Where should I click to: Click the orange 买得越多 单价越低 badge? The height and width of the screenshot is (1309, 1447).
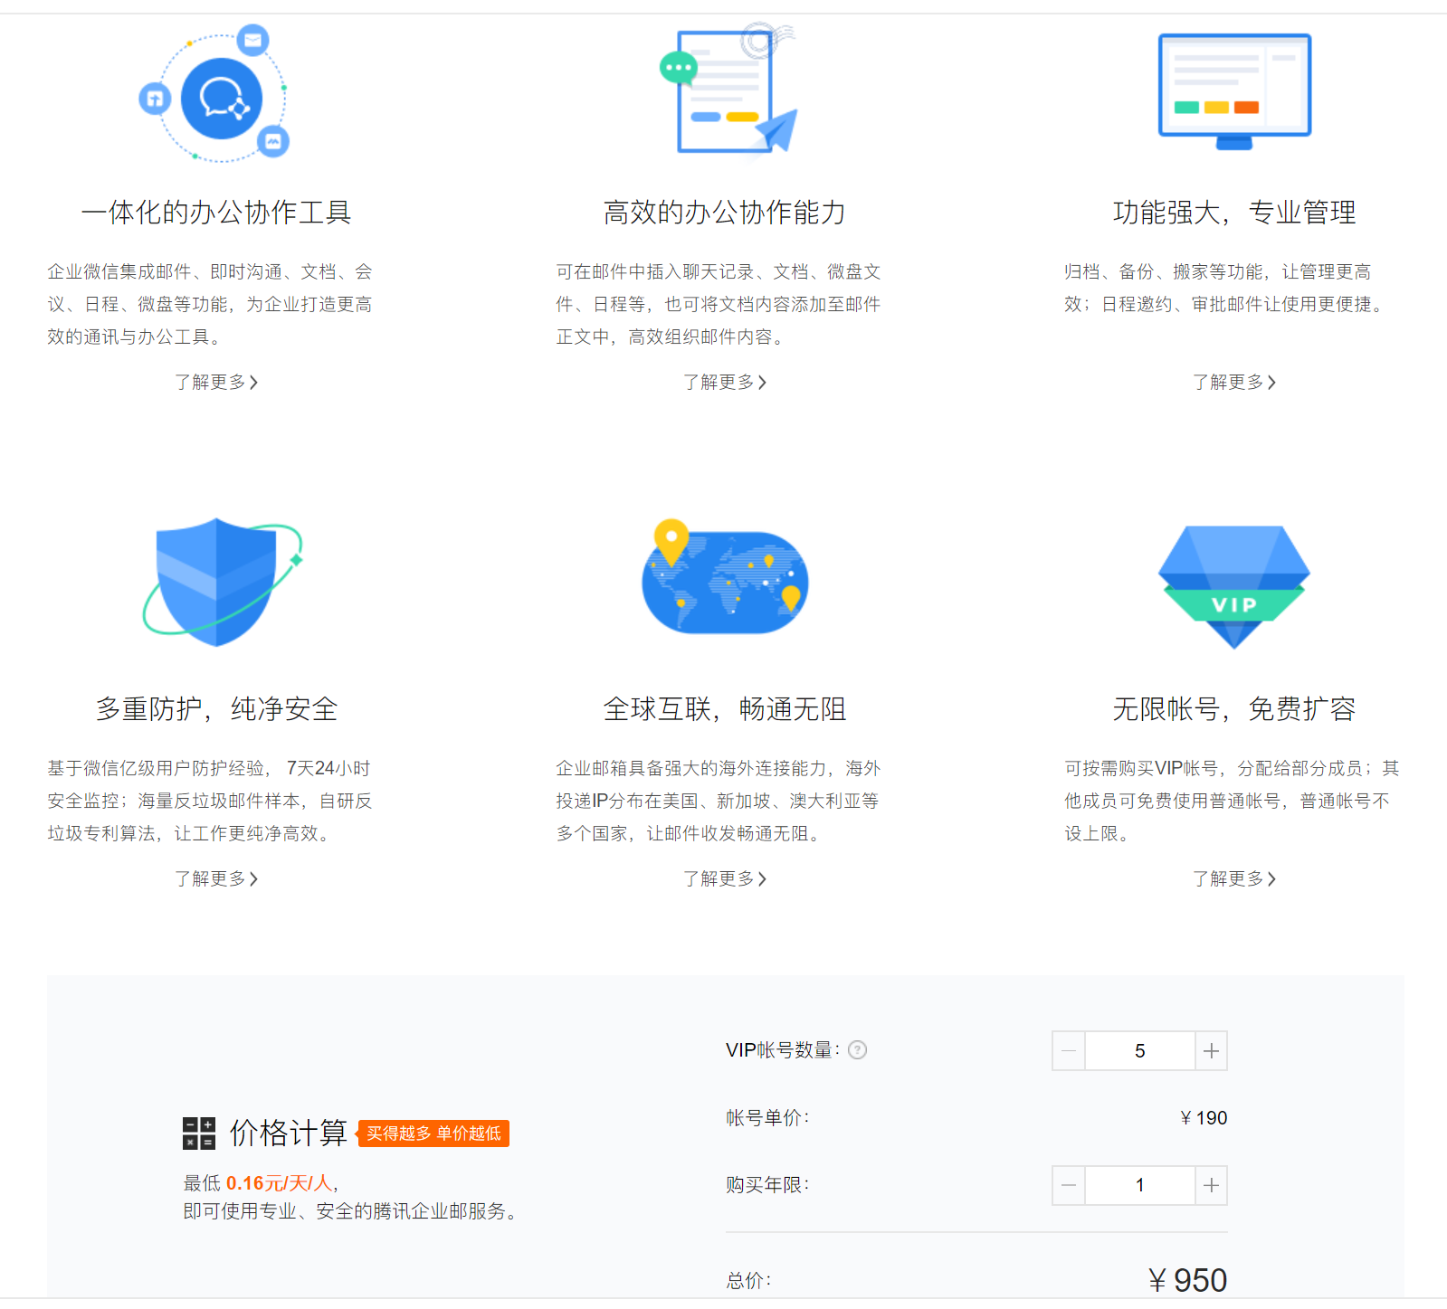point(433,1134)
